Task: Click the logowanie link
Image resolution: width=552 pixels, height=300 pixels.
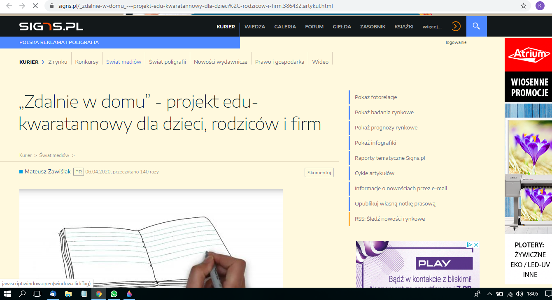Action: (x=456, y=42)
